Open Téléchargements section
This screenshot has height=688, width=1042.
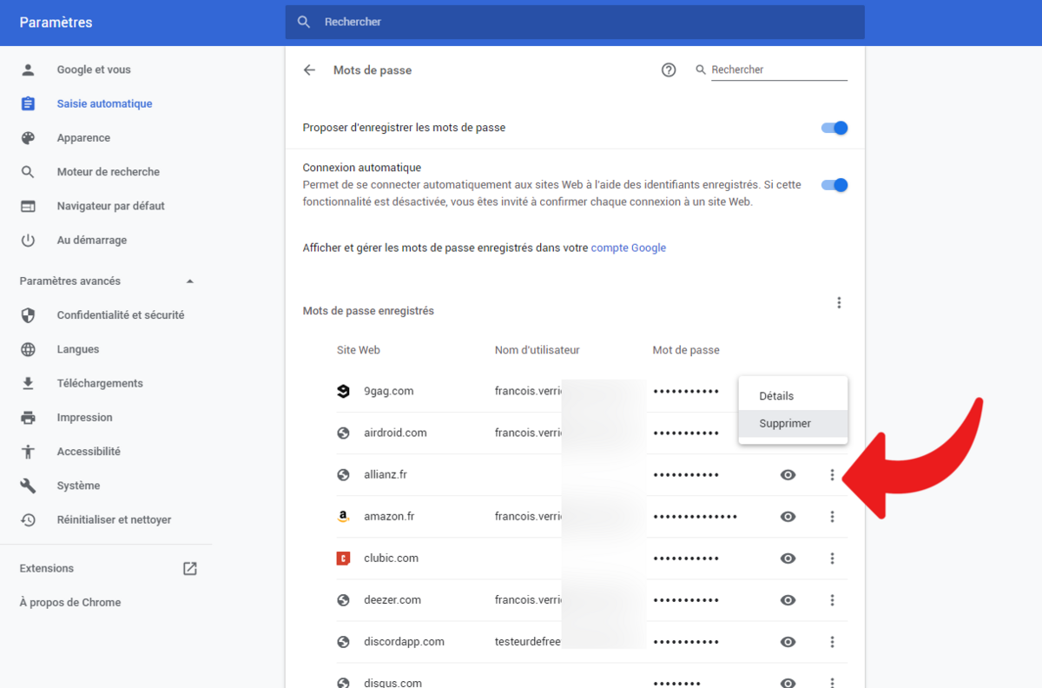(100, 383)
